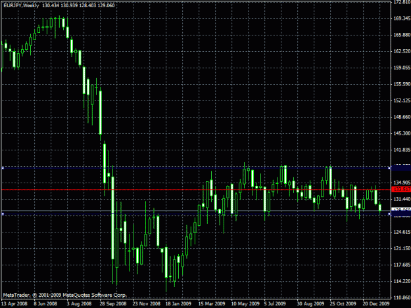Click the lower blue line's right handle
This screenshot has height=308, width=411.
389,214
